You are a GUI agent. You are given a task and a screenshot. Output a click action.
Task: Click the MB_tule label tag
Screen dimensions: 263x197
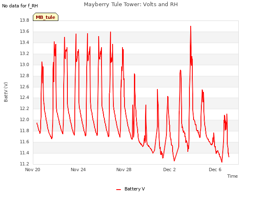click(x=46, y=17)
